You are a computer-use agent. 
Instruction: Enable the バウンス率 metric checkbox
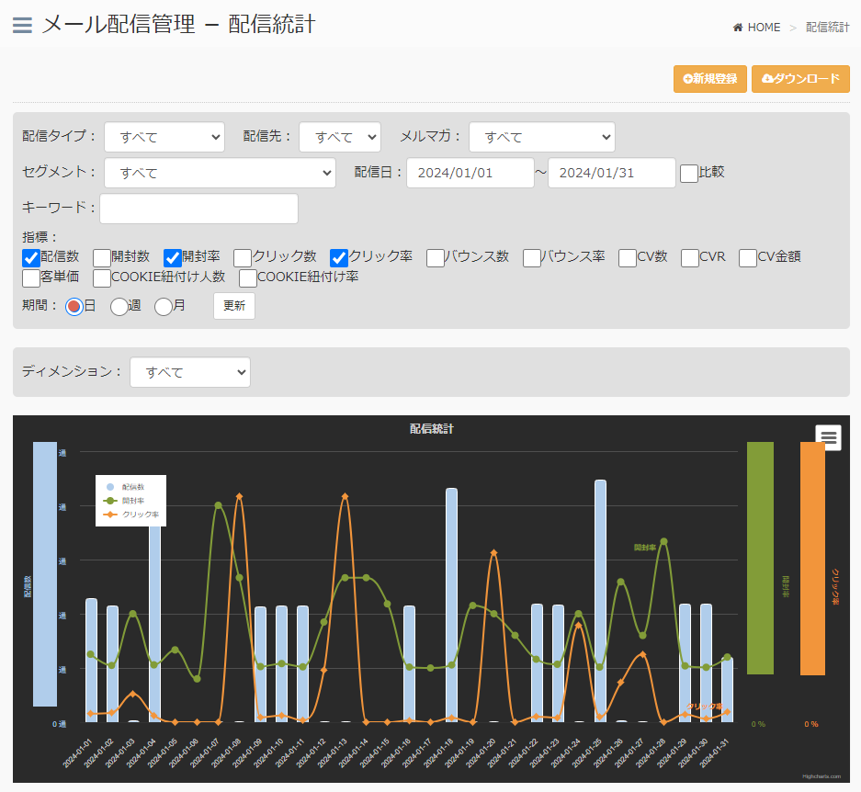click(x=532, y=258)
